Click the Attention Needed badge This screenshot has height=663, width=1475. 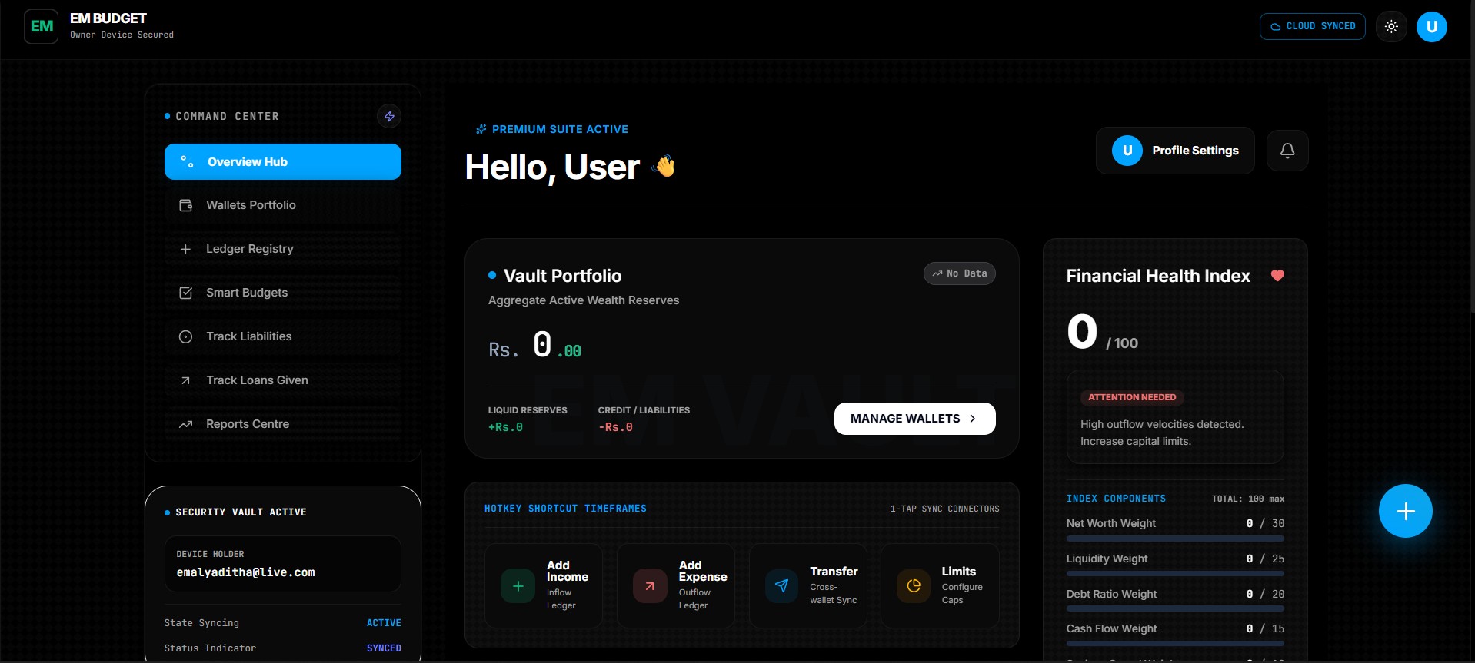(1132, 397)
